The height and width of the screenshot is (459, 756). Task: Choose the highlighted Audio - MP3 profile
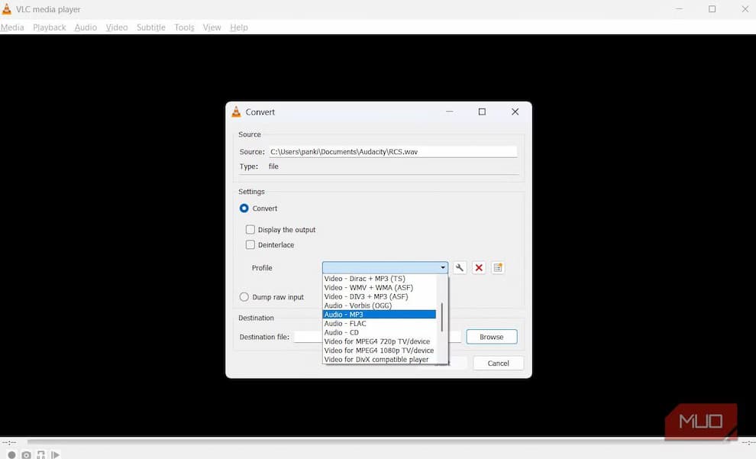[x=379, y=315]
